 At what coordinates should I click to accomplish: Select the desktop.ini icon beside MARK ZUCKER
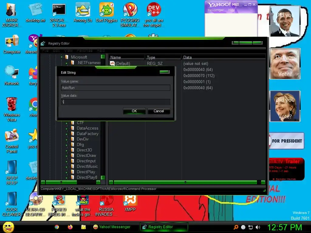(35, 12)
